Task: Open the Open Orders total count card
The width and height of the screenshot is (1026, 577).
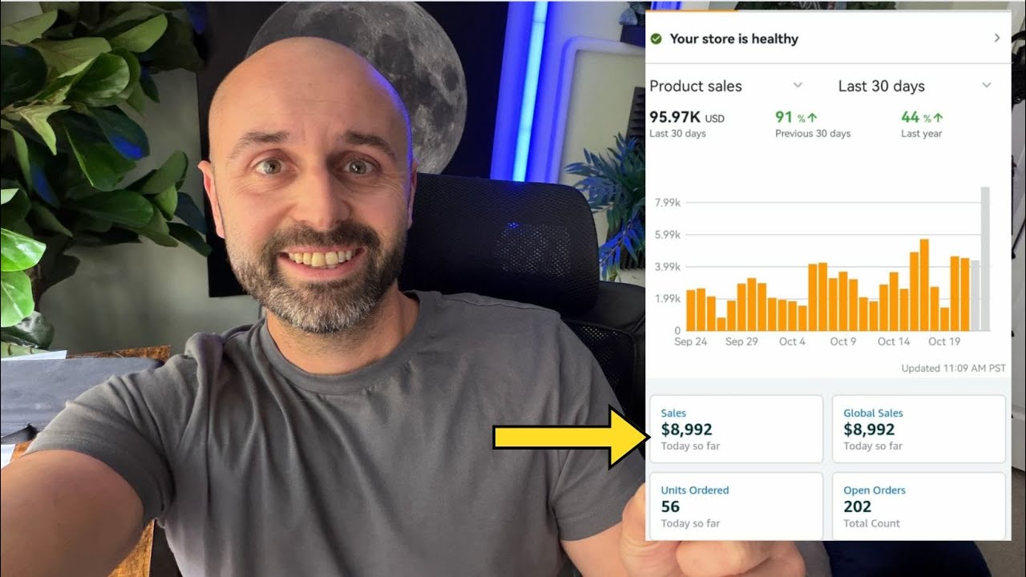Action: coord(919,506)
